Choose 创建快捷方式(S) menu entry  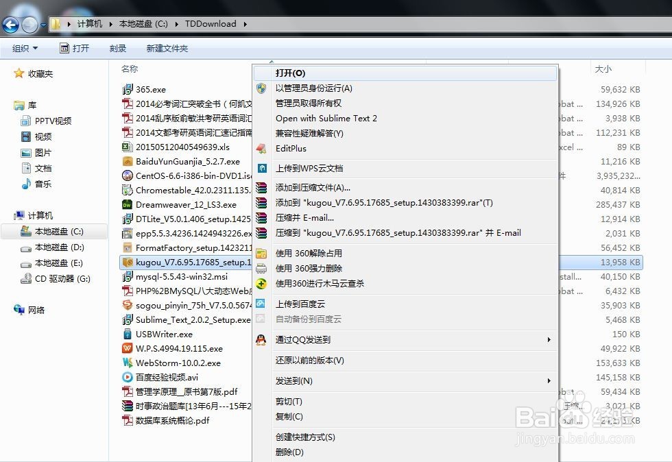405,437
